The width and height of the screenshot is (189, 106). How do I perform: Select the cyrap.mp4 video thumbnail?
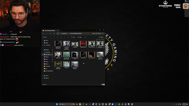[75, 44]
